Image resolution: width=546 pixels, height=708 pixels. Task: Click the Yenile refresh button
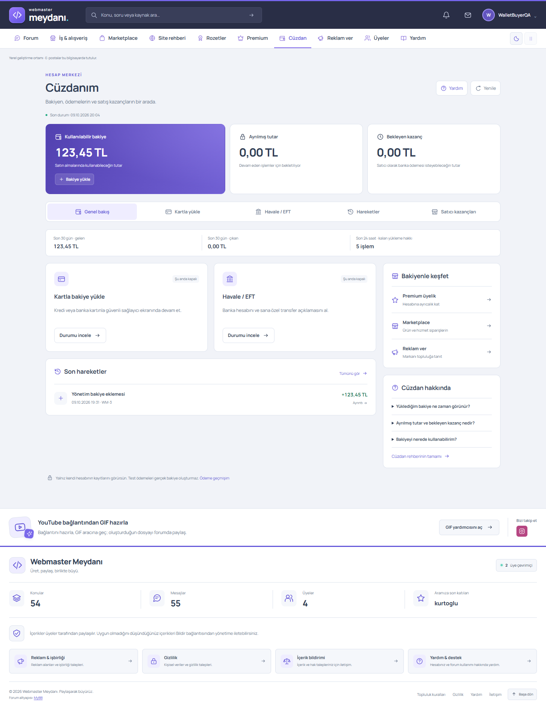485,88
